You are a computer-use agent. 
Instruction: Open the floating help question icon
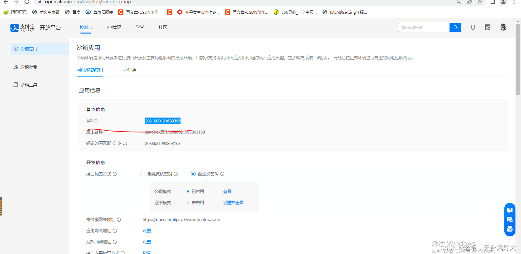point(510,210)
